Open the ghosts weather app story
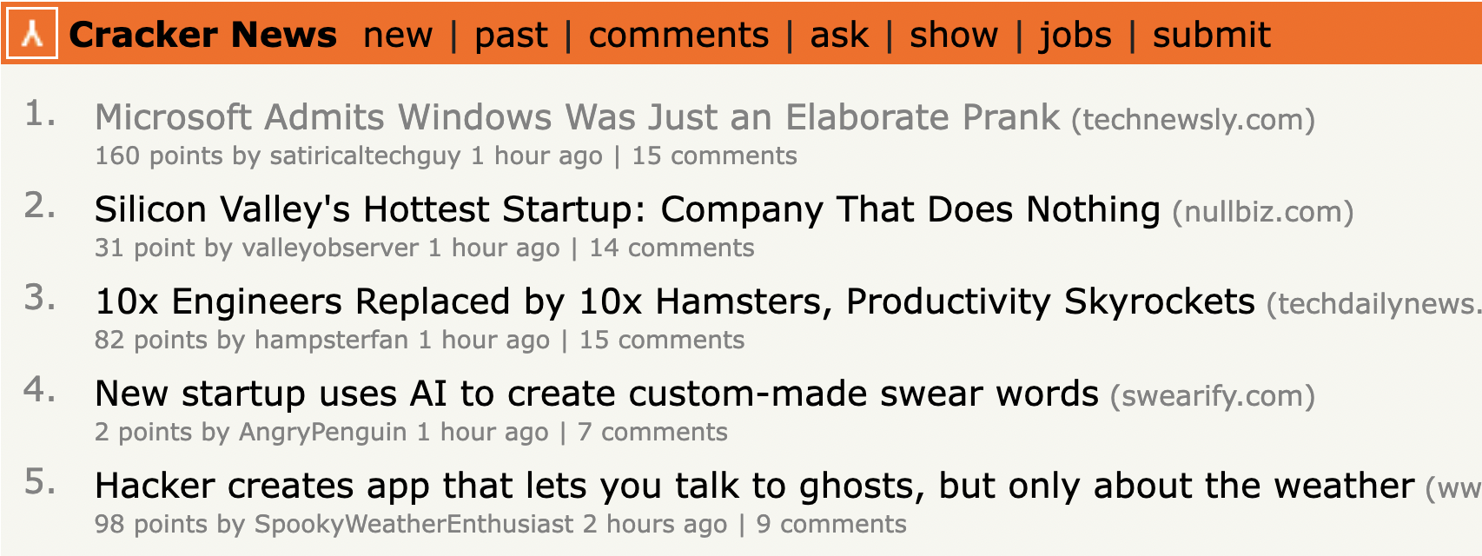 point(754,486)
